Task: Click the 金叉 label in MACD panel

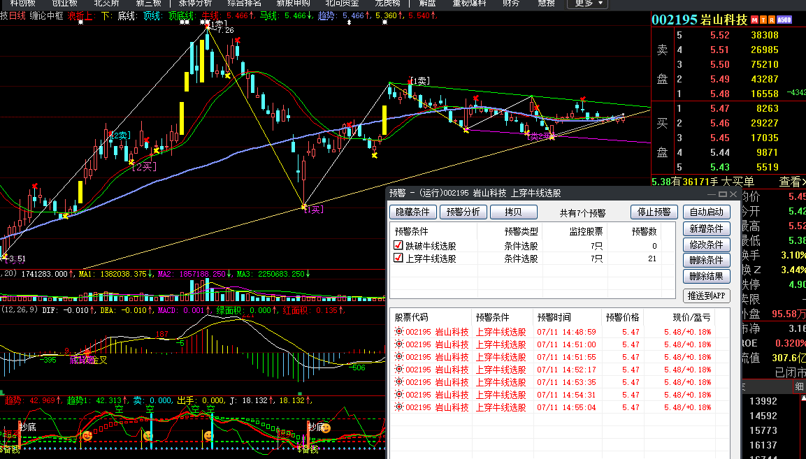Action: click(x=99, y=360)
